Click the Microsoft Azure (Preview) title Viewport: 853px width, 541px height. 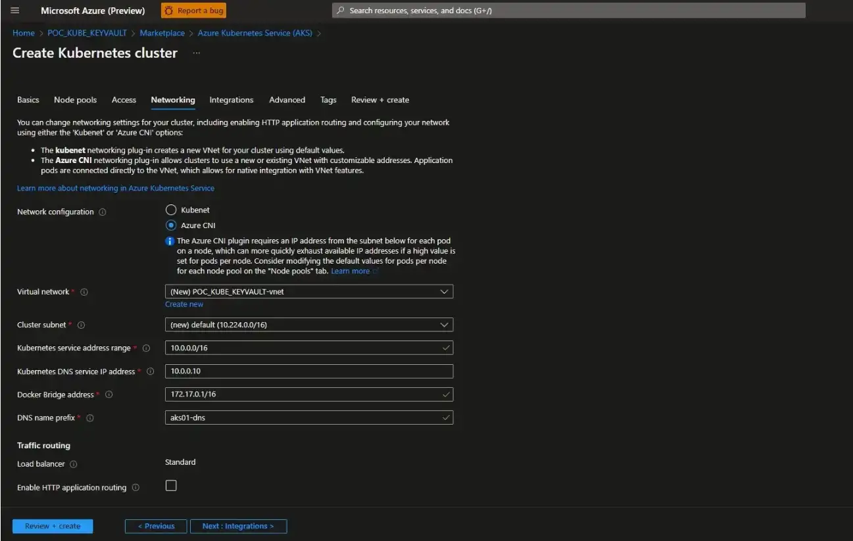(x=93, y=11)
